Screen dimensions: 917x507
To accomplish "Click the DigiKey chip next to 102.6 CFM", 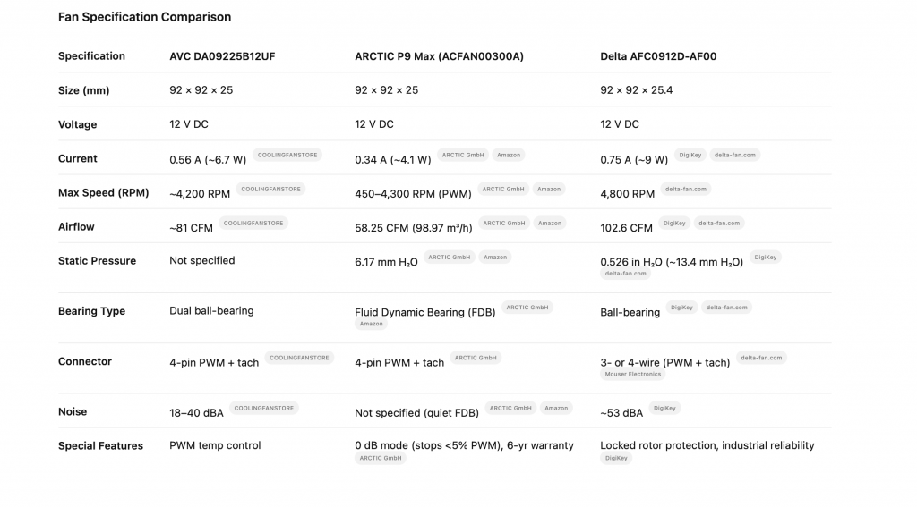I will (674, 223).
